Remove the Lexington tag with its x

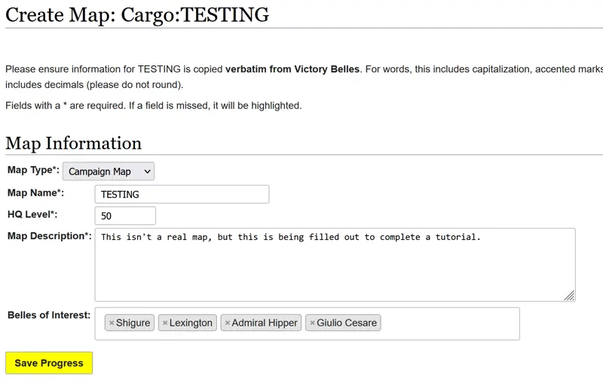(165, 323)
